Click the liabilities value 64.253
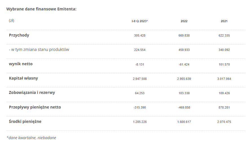Screen dimensions: 246x142 140,93
